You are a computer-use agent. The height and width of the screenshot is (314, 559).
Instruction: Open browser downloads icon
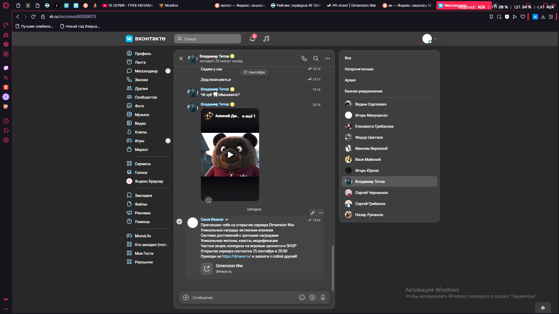[x=543, y=17]
